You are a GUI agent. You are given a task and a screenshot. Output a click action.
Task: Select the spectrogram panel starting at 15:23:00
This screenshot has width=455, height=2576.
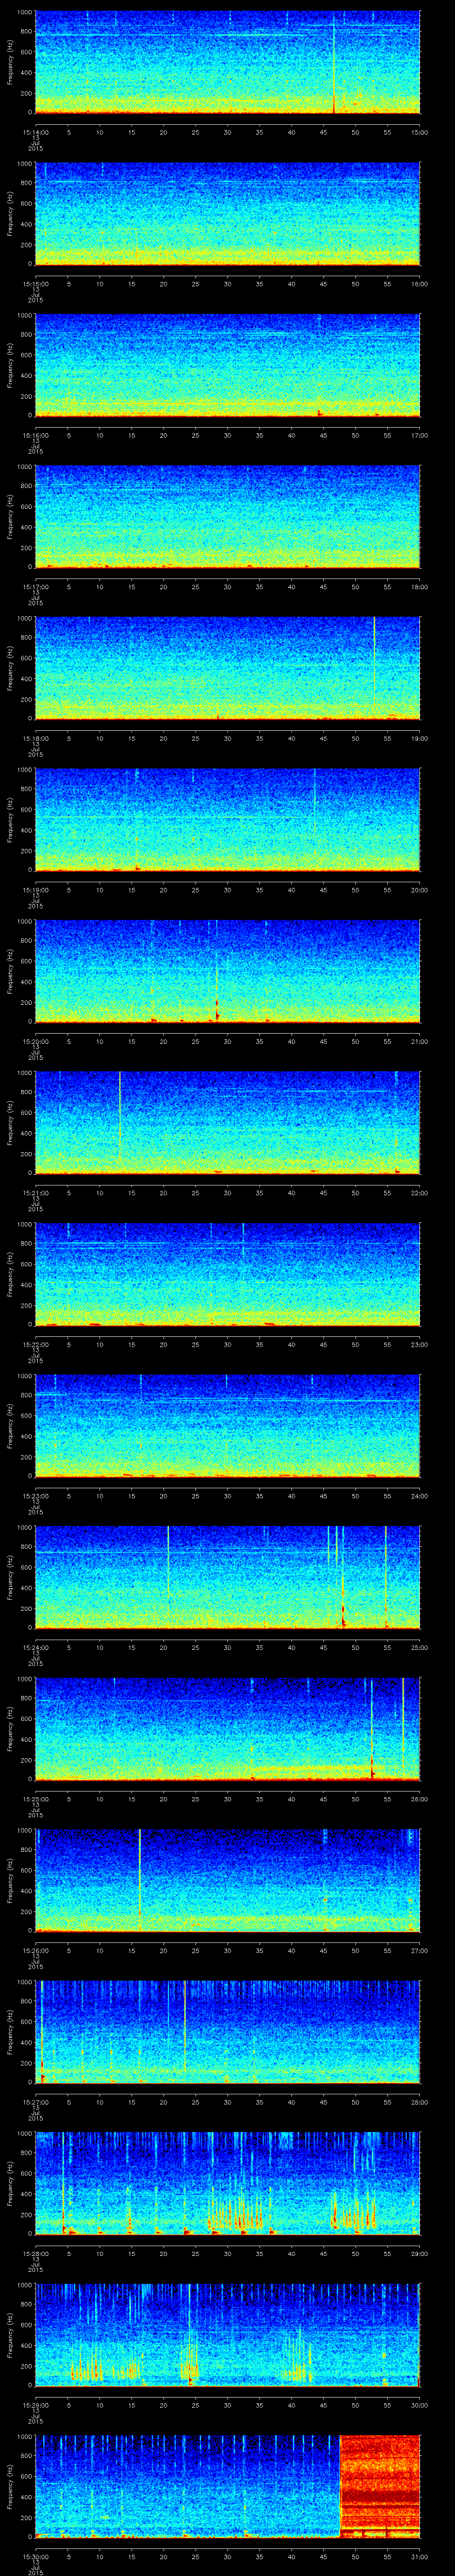tap(227, 1425)
